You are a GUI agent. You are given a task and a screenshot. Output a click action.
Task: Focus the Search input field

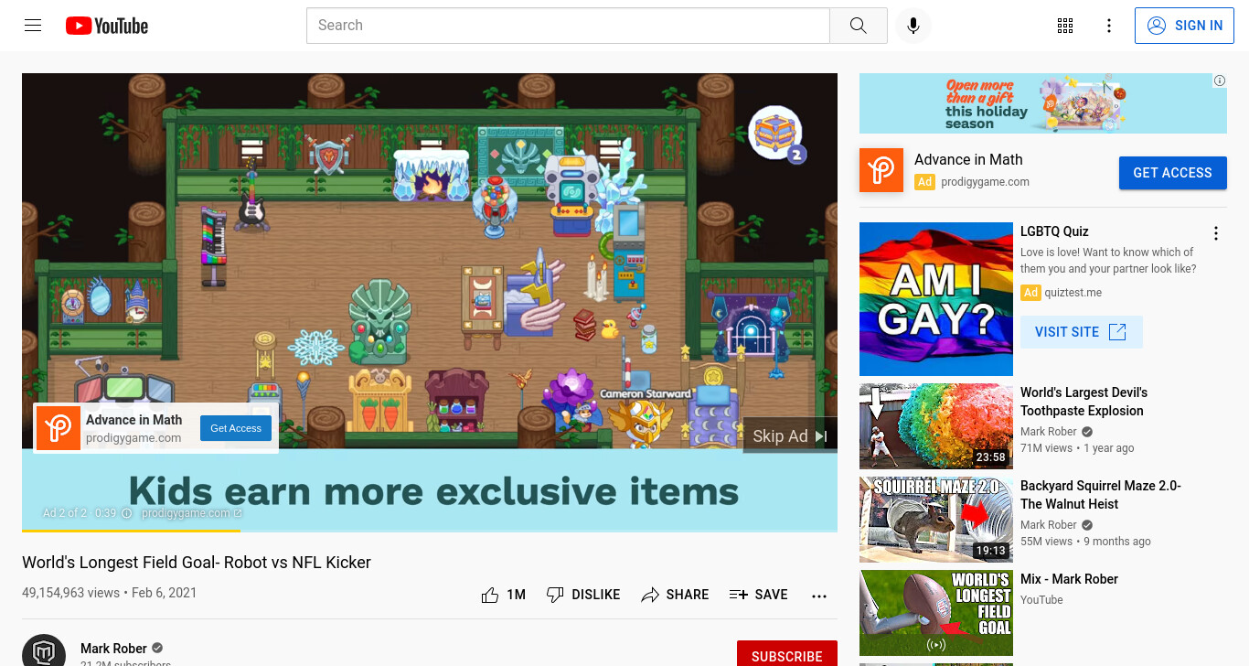(568, 26)
